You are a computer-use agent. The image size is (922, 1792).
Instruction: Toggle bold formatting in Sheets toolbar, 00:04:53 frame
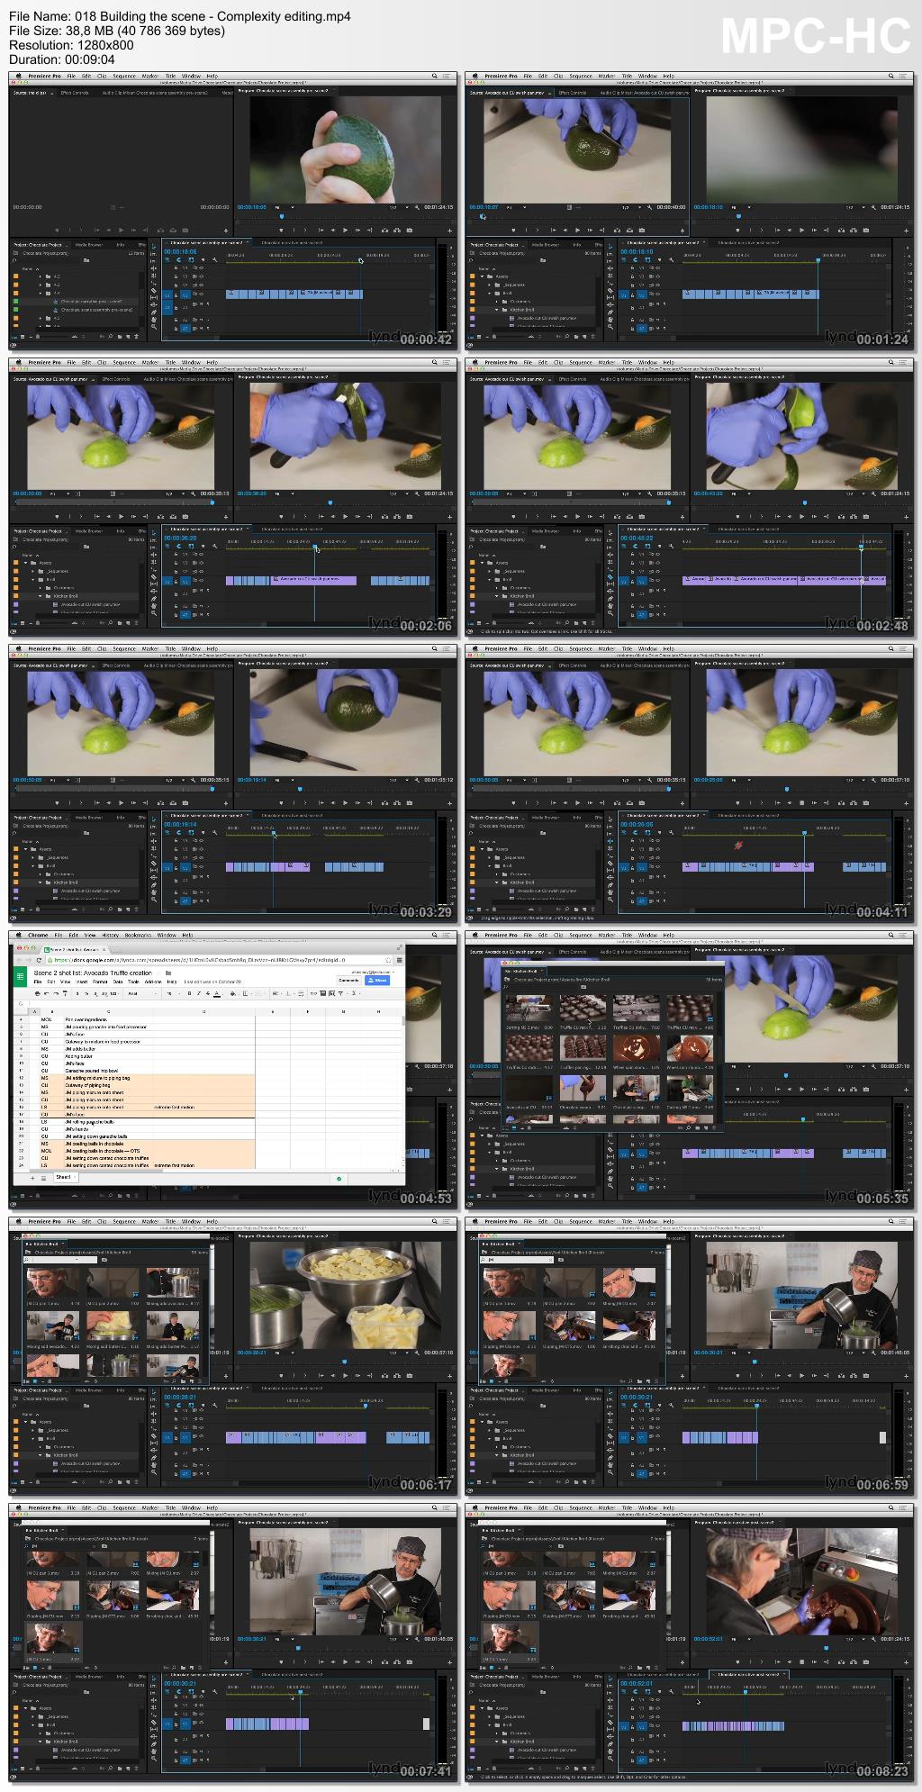click(188, 993)
